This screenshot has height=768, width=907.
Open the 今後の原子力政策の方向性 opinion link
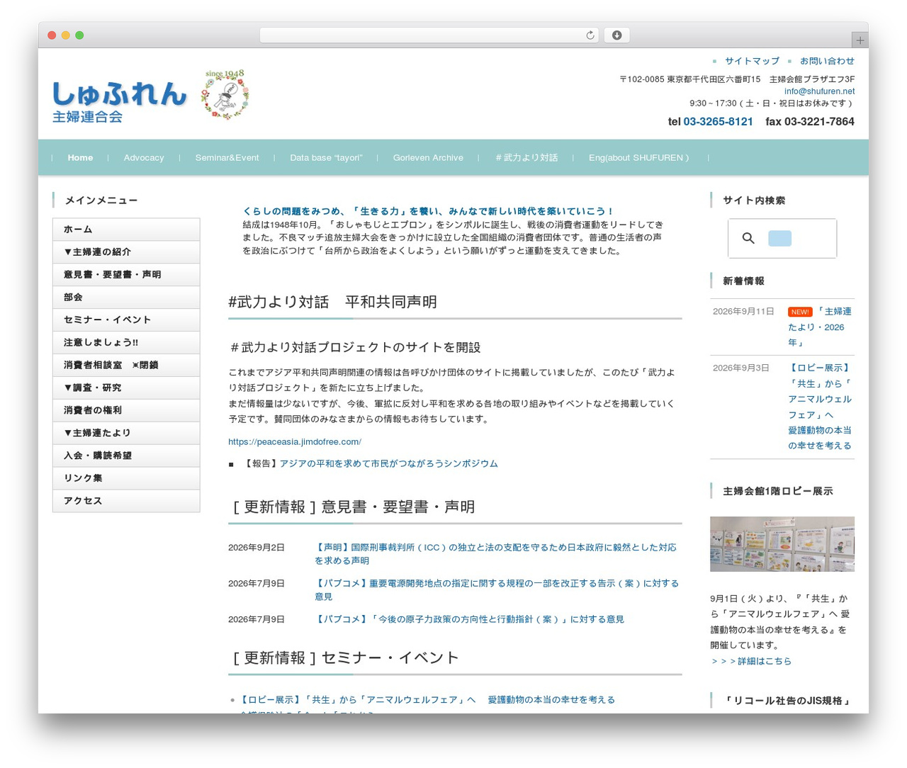[469, 619]
